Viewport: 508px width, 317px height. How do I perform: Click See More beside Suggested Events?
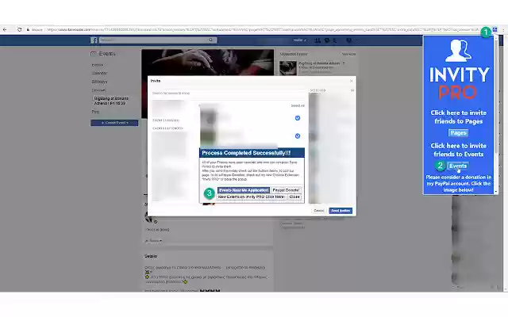pyautogui.click(x=348, y=55)
